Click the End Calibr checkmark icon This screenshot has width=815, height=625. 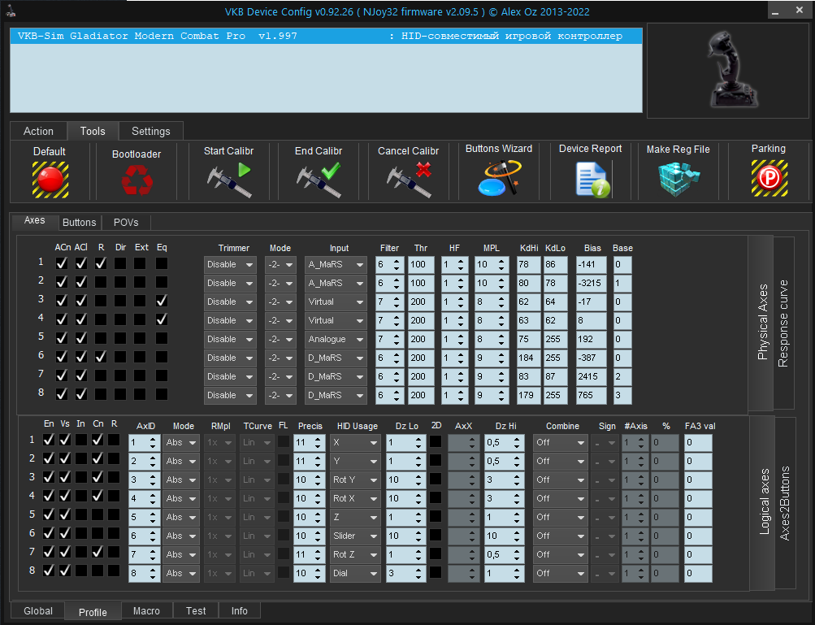click(318, 180)
